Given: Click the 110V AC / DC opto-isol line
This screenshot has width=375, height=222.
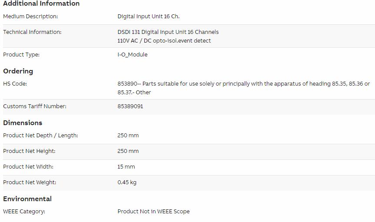Looking at the screenshot, I should coord(164,41).
